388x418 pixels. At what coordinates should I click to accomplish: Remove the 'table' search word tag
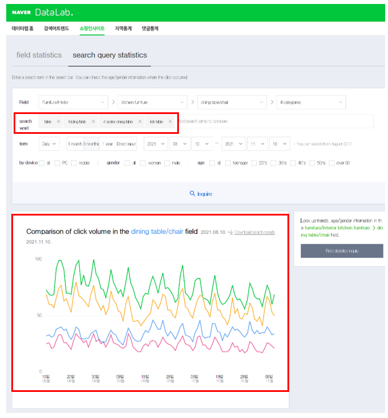coord(58,121)
